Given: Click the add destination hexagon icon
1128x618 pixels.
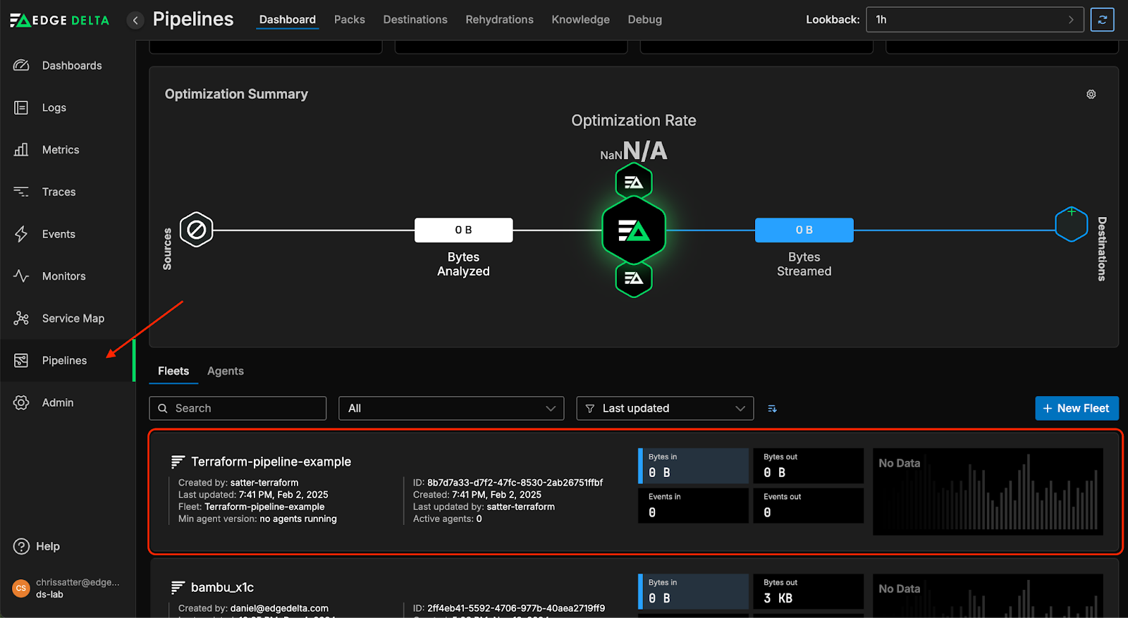Looking at the screenshot, I should 1071,224.
